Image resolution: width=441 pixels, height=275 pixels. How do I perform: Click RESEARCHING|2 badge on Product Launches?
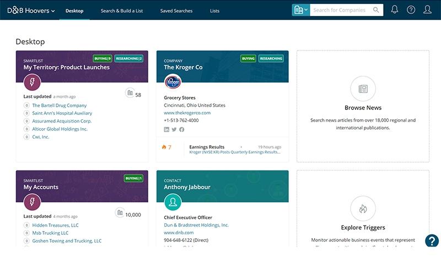click(129, 58)
